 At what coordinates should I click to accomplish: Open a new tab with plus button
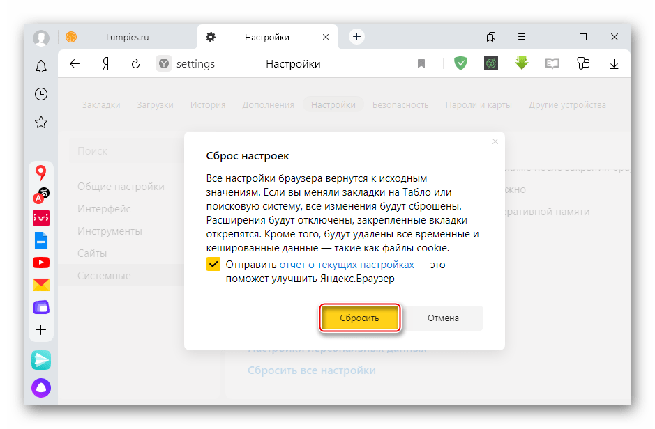click(x=356, y=37)
